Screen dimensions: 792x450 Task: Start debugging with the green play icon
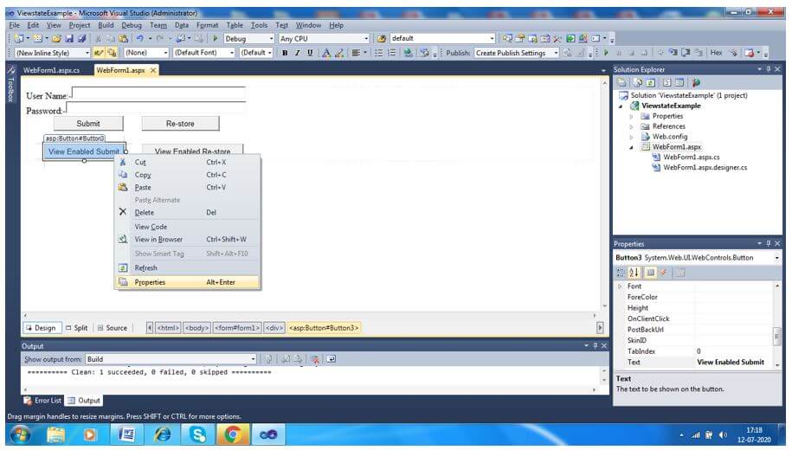pyautogui.click(x=216, y=38)
